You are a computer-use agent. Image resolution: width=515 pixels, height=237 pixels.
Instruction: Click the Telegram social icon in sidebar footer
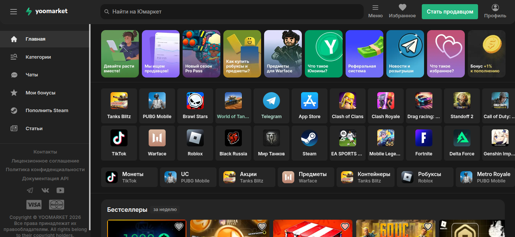30,190
